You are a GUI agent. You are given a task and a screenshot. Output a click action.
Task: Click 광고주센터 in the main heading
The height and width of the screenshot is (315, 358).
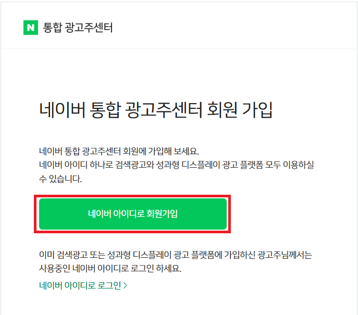coord(163,110)
